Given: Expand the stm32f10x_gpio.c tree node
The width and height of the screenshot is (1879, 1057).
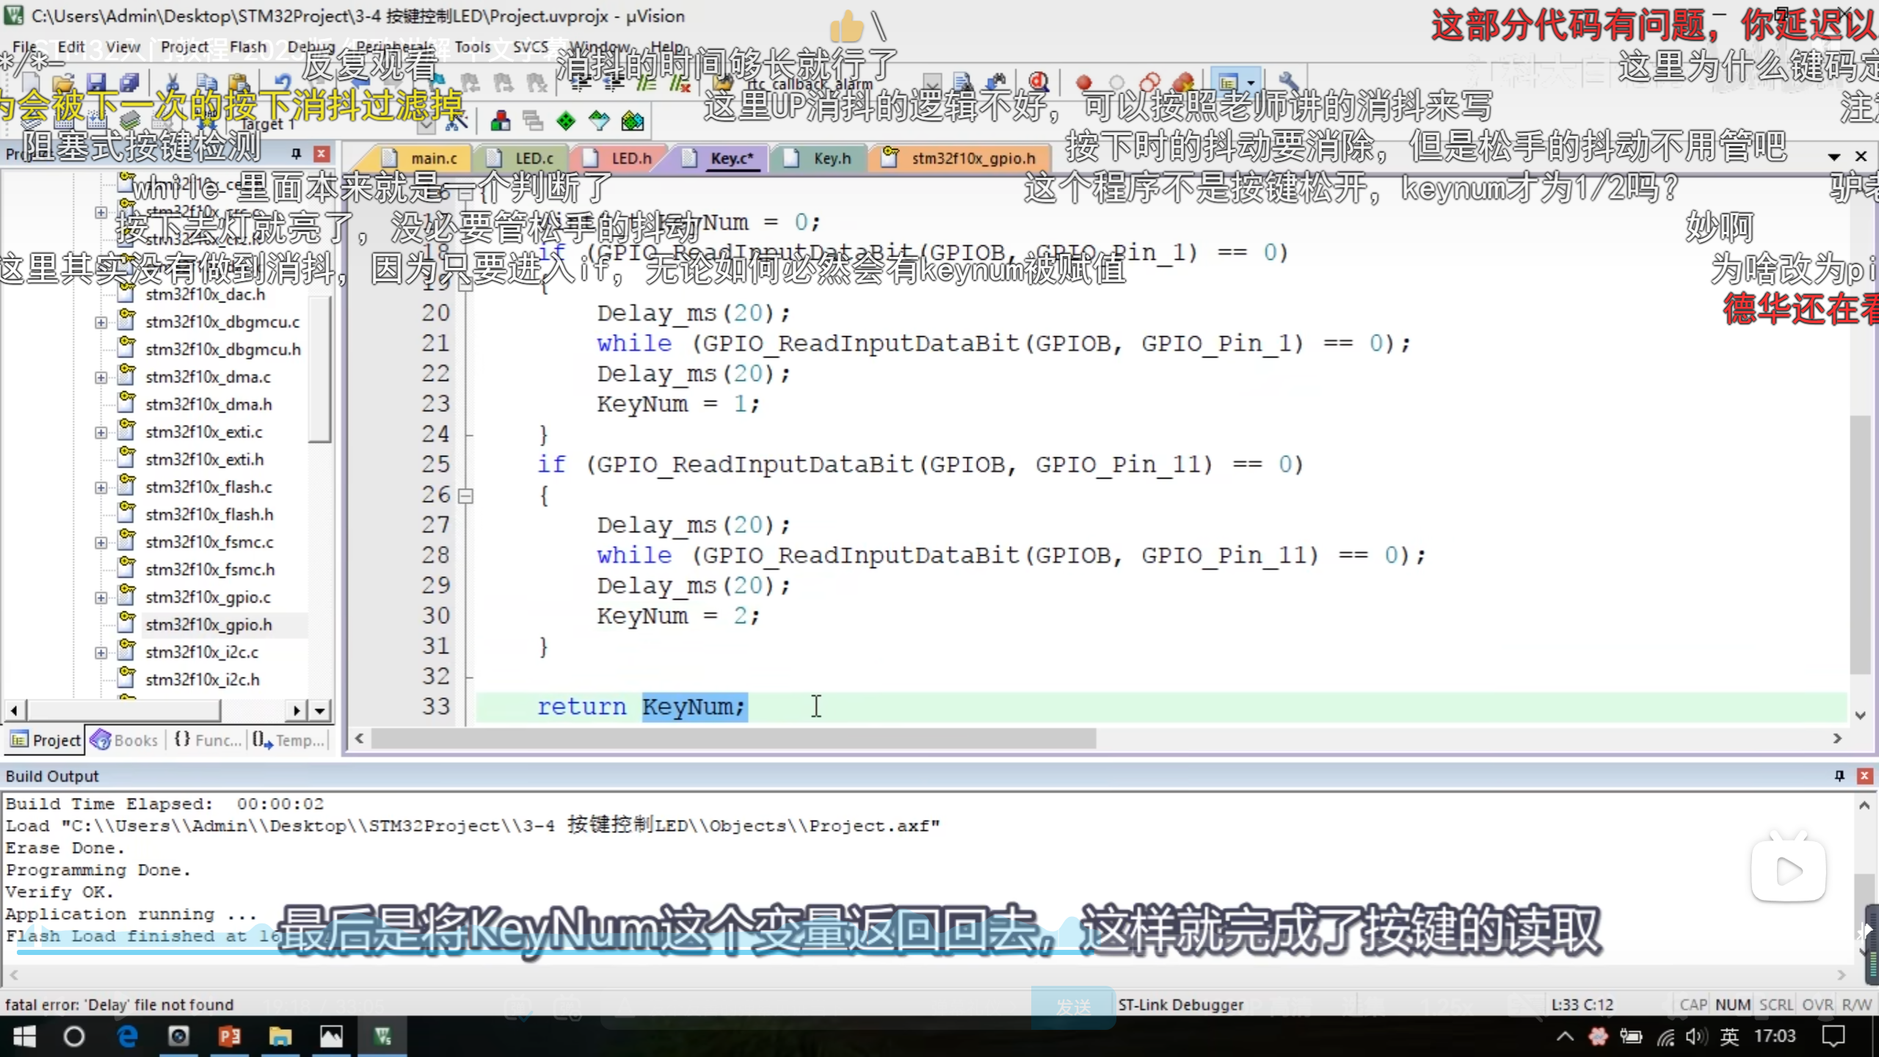Looking at the screenshot, I should click(x=101, y=597).
